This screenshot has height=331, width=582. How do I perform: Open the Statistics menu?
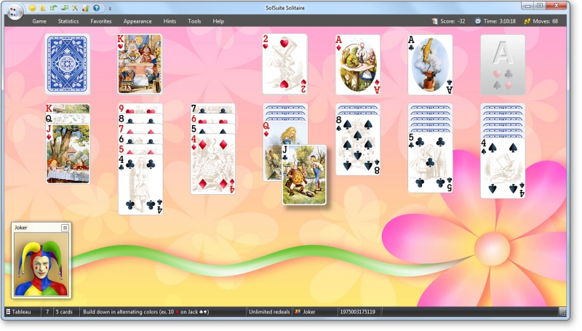point(68,21)
